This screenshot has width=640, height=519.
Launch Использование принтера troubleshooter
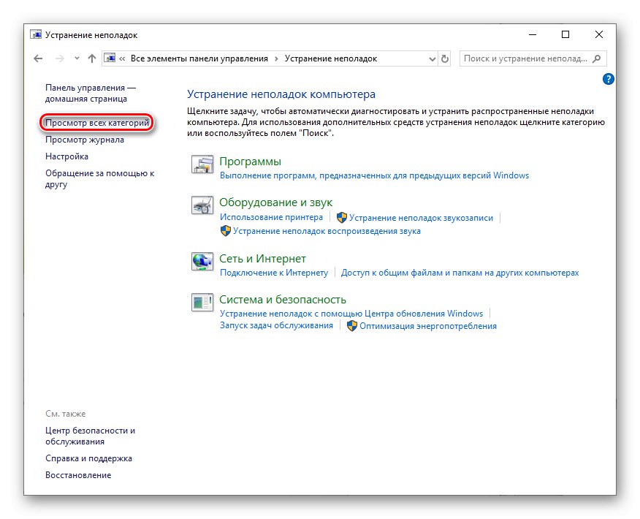[x=272, y=217]
